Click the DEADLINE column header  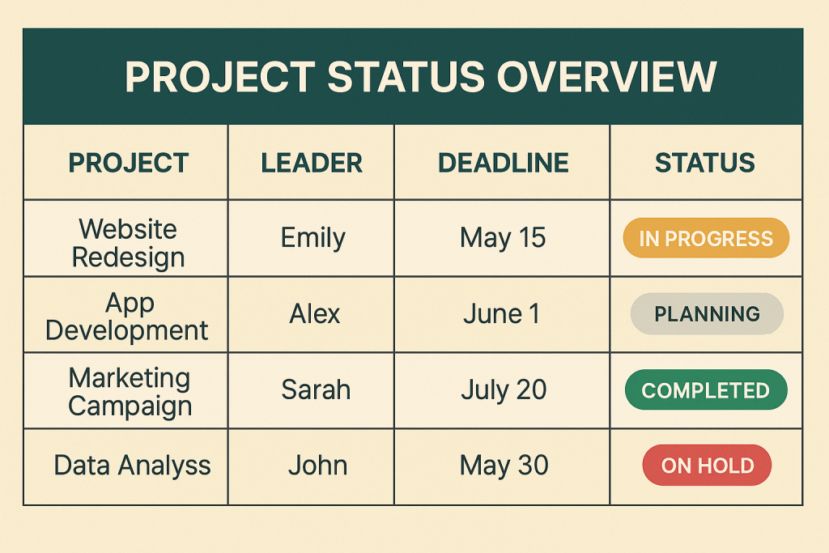(x=503, y=162)
